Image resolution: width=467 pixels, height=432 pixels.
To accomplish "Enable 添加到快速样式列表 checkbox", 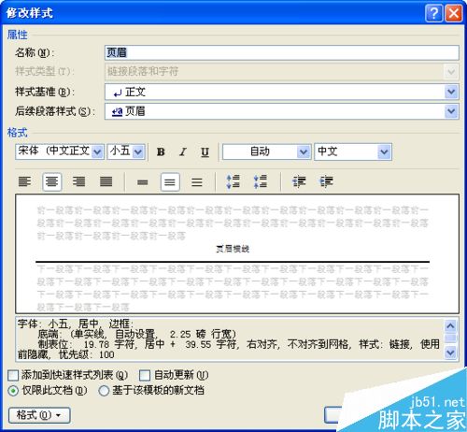I will [13, 375].
